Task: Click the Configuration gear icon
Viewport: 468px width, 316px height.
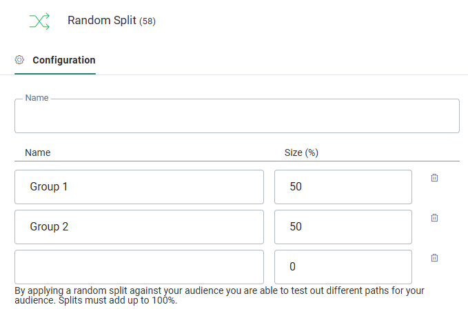Action: coord(20,60)
